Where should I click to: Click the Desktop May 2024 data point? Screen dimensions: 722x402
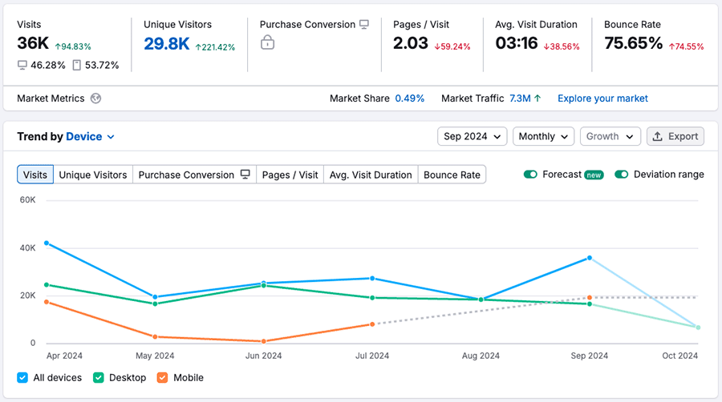pyautogui.click(x=155, y=304)
